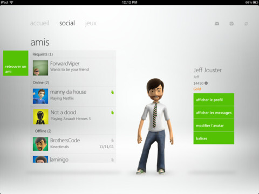Tap Iaminigo's gamerpic
The width and height of the screenshot is (259, 194).
(x=40, y=159)
